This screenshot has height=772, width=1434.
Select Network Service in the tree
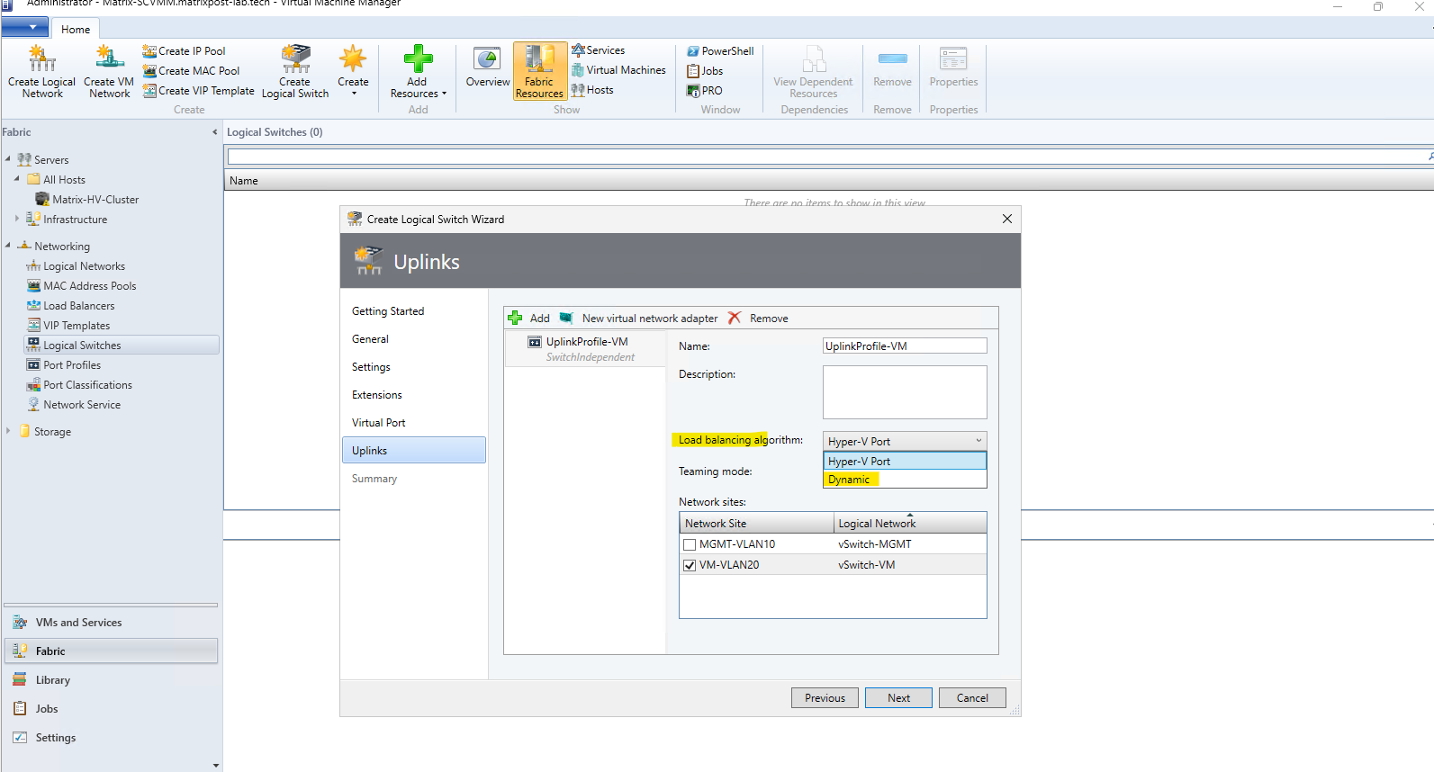81,405
